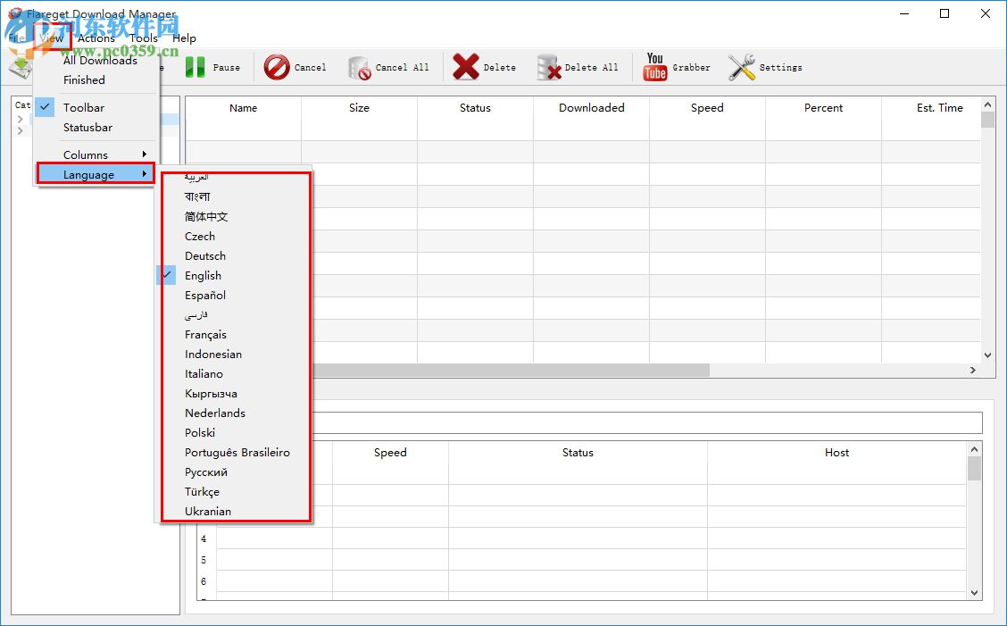
Task: Click the Pause toolbar icon
Action: click(196, 67)
